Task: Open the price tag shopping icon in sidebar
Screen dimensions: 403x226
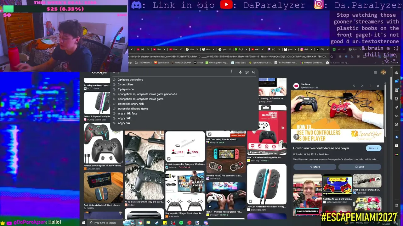Action: (x=397, y=107)
